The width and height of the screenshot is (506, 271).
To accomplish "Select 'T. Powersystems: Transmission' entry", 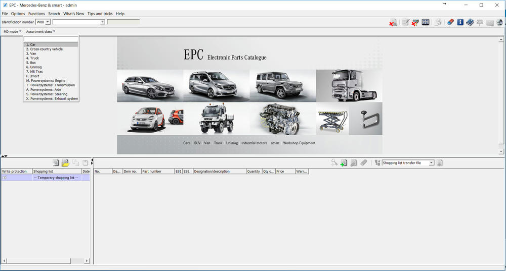I will (51, 85).
